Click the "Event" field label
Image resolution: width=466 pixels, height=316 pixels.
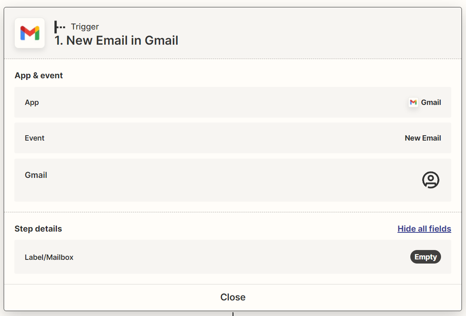coord(34,138)
